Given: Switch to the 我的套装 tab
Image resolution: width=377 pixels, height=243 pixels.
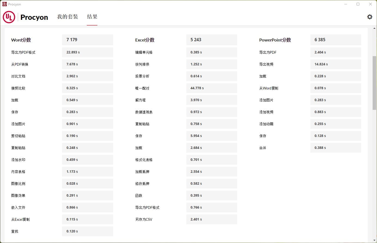Looking at the screenshot, I should [x=67, y=17].
